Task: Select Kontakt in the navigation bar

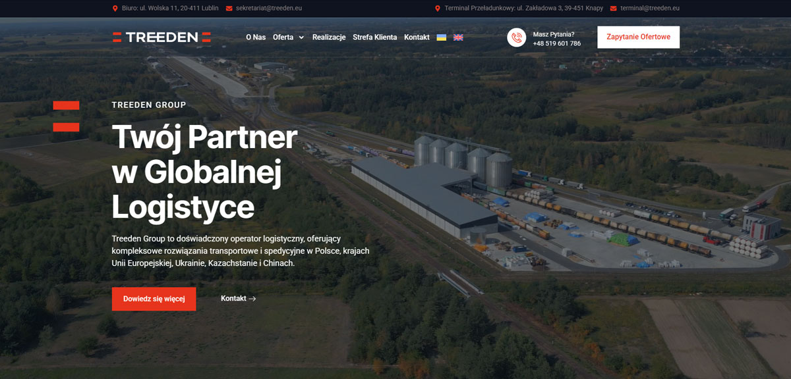Action: click(x=417, y=38)
